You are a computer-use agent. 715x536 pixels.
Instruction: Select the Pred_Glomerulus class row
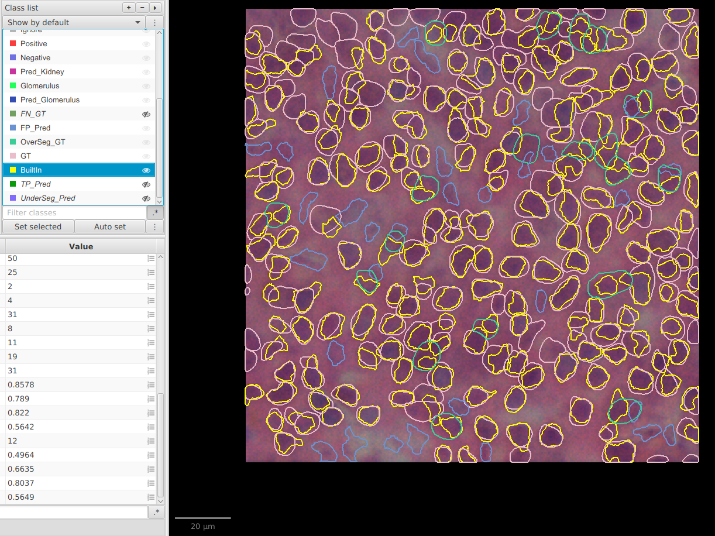click(x=50, y=100)
